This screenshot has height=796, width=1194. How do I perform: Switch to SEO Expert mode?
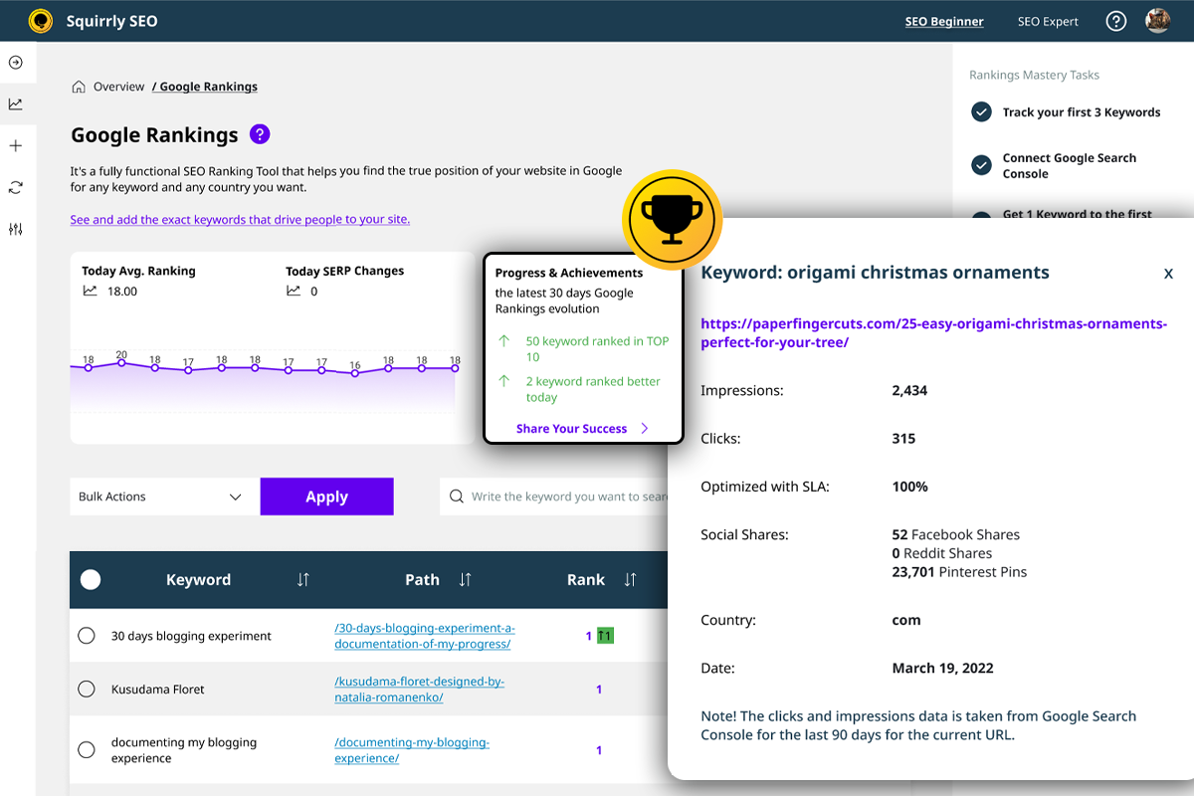point(1048,21)
